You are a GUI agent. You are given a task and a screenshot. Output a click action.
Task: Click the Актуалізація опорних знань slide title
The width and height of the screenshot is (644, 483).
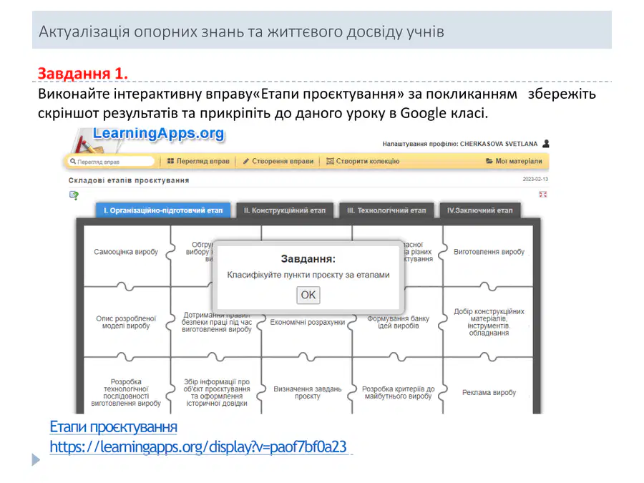click(x=242, y=31)
